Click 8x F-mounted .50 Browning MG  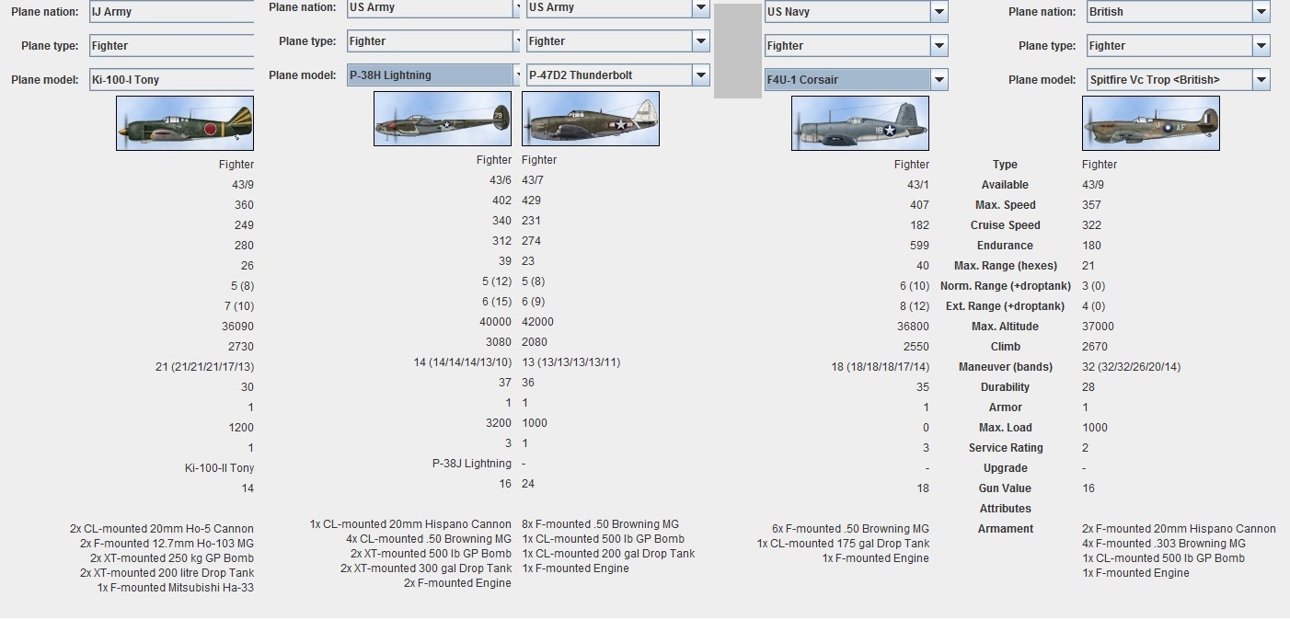coord(600,524)
